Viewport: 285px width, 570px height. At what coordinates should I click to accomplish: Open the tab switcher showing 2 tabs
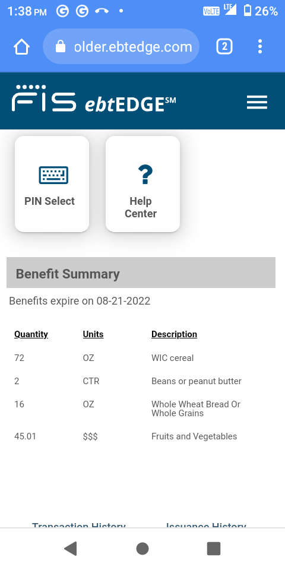tap(224, 46)
